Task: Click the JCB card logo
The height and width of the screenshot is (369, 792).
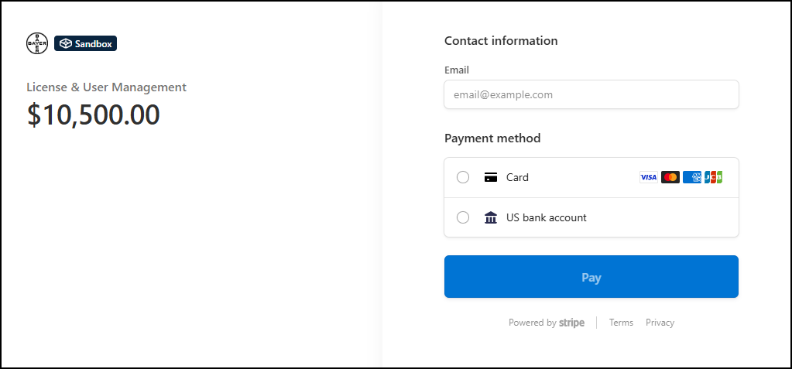Action: (x=713, y=177)
